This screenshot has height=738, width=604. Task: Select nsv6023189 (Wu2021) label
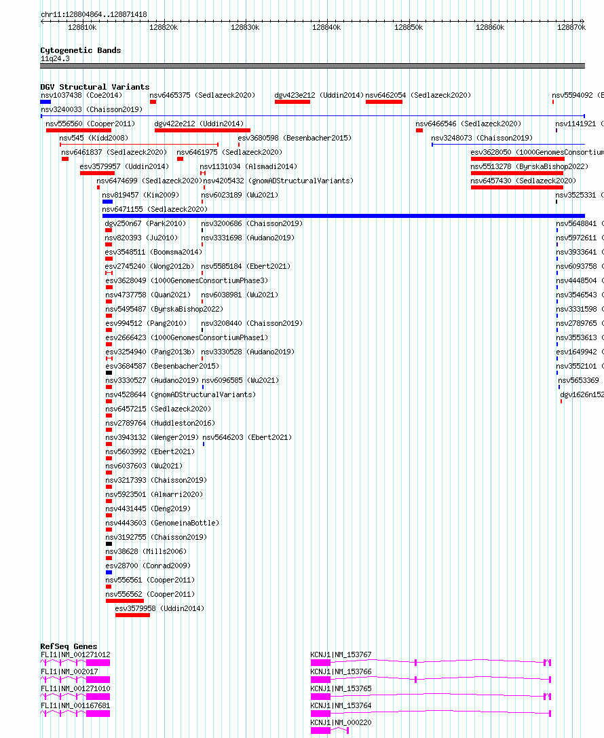(240, 195)
